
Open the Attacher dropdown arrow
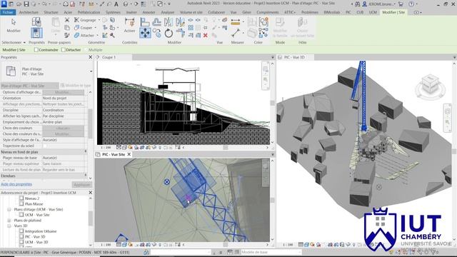click(x=97, y=35)
